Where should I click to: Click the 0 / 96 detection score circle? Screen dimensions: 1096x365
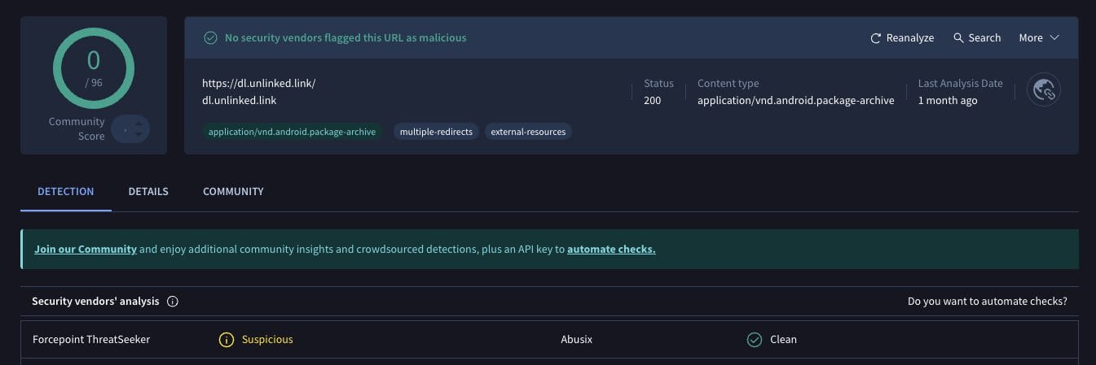94,68
